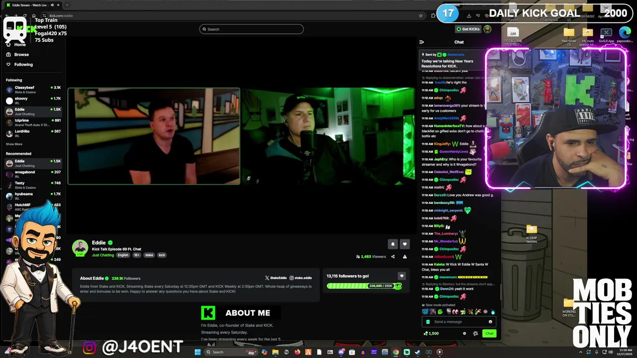637x358 pixels.
Task: Open chat settings gear icon
Action: [x=465, y=334]
